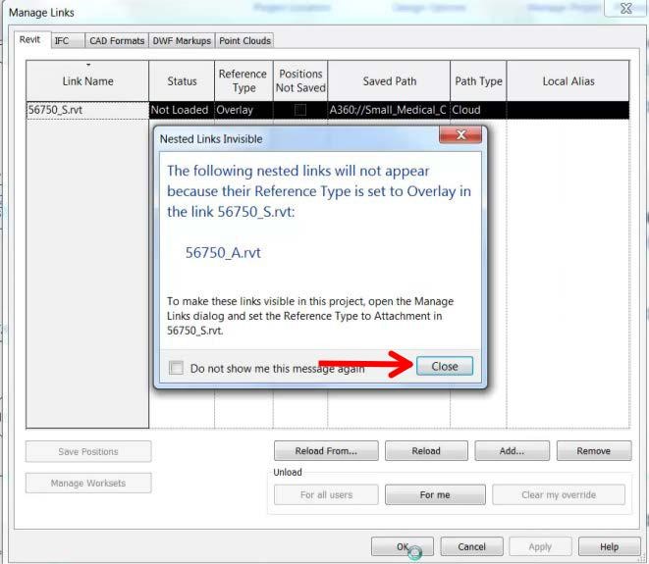Sort by the Link Name column header
Screen dimensions: 649x564
click(87, 81)
